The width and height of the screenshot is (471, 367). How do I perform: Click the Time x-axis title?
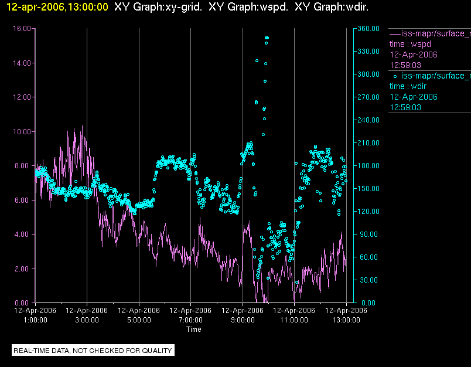click(194, 329)
